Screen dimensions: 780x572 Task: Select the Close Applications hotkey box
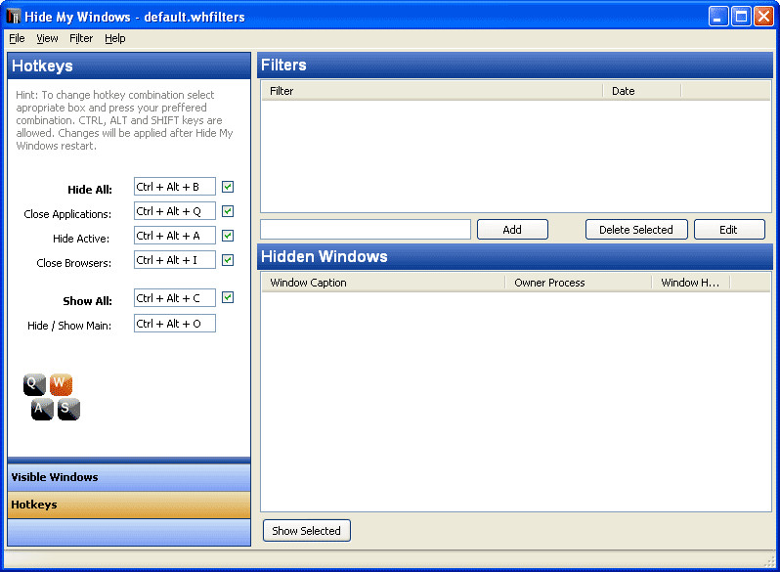(x=175, y=211)
